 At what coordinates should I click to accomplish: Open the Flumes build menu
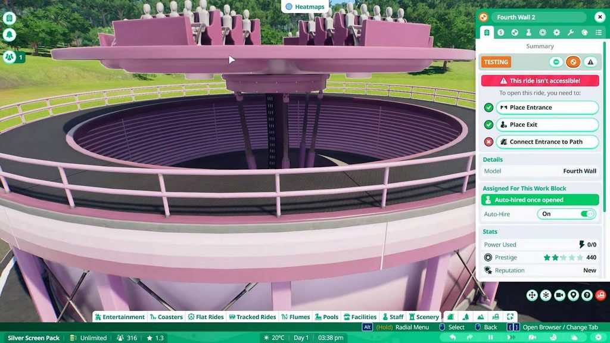[x=295, y=317]
